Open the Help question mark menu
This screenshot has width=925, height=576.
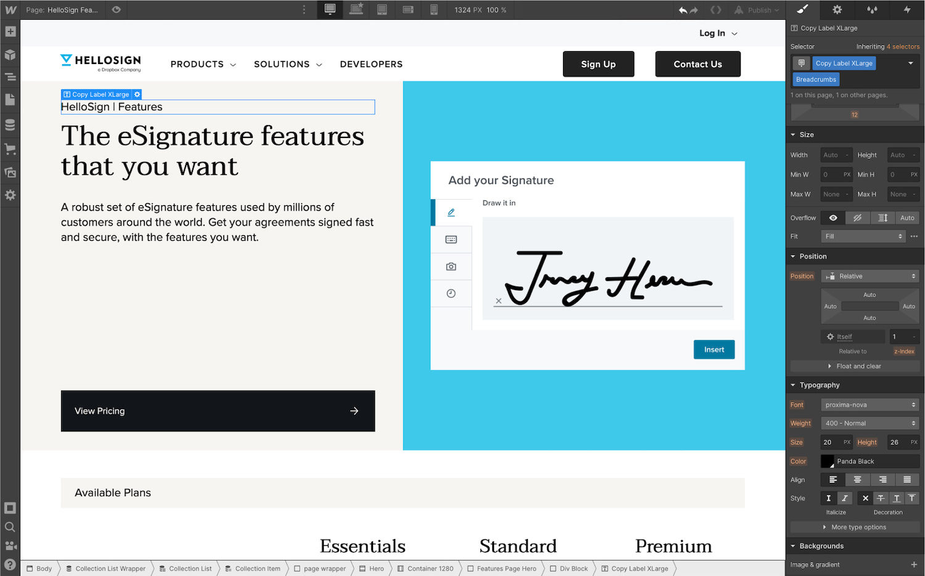tap(10, 564)
